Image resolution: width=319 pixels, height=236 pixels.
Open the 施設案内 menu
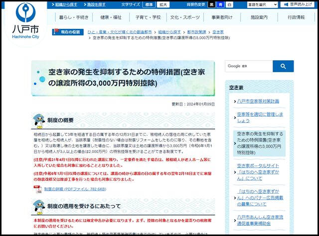pos(259,17)
